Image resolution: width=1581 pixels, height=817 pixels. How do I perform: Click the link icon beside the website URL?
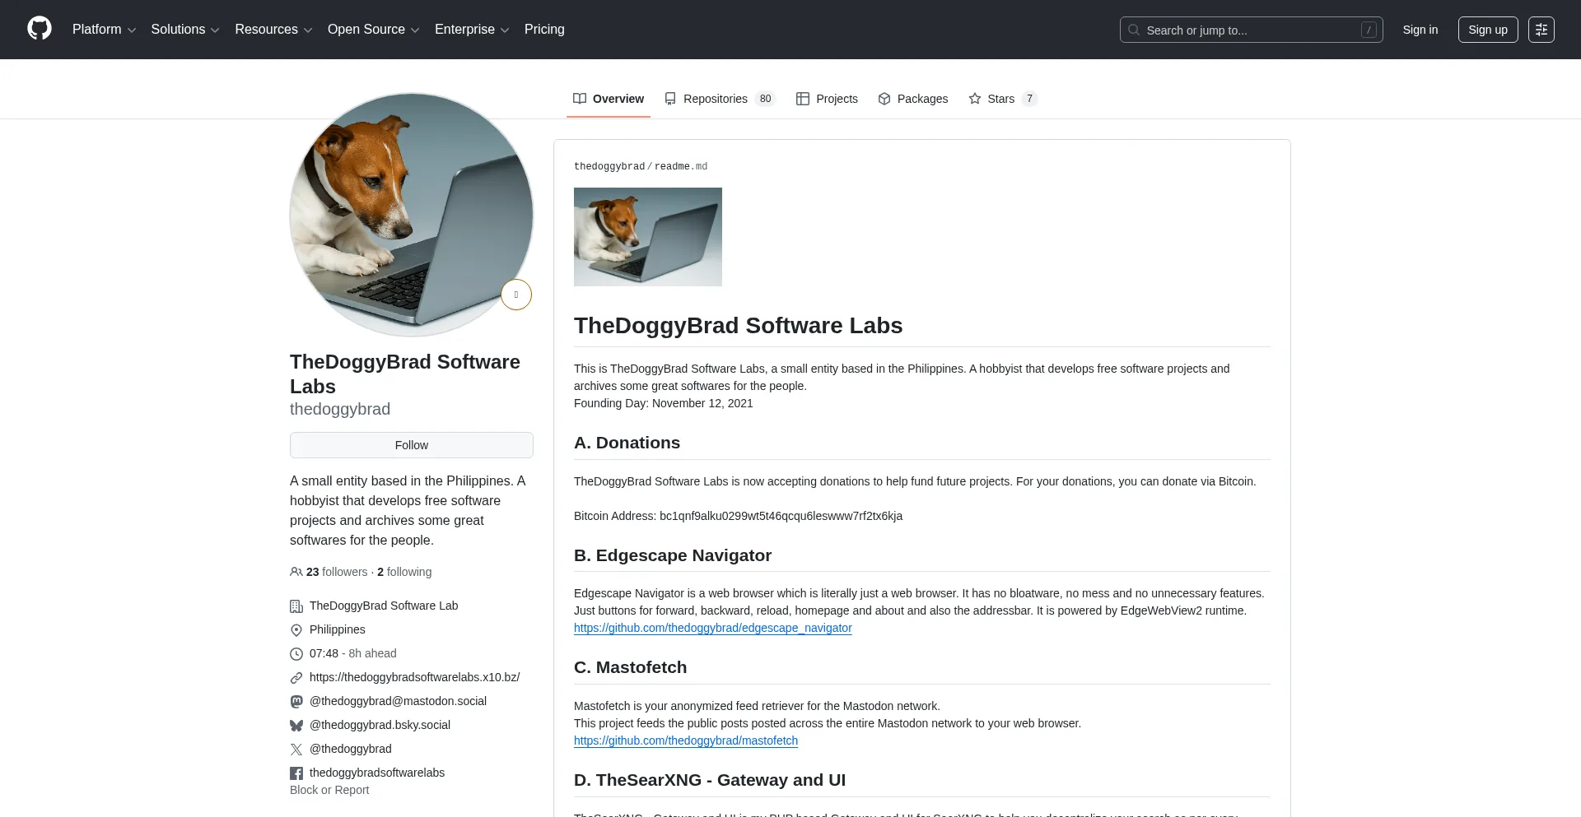tap(296, 677)
